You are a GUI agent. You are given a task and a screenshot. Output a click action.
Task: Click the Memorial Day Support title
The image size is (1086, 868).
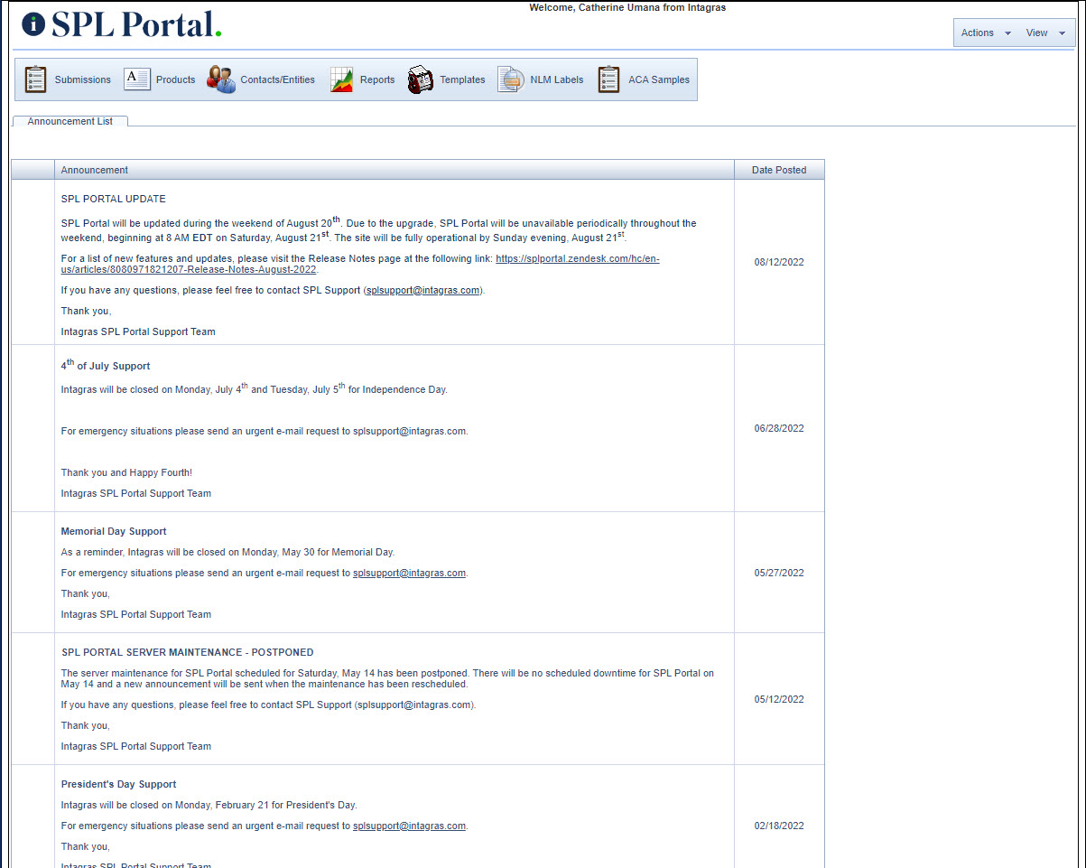coord(114,531)
